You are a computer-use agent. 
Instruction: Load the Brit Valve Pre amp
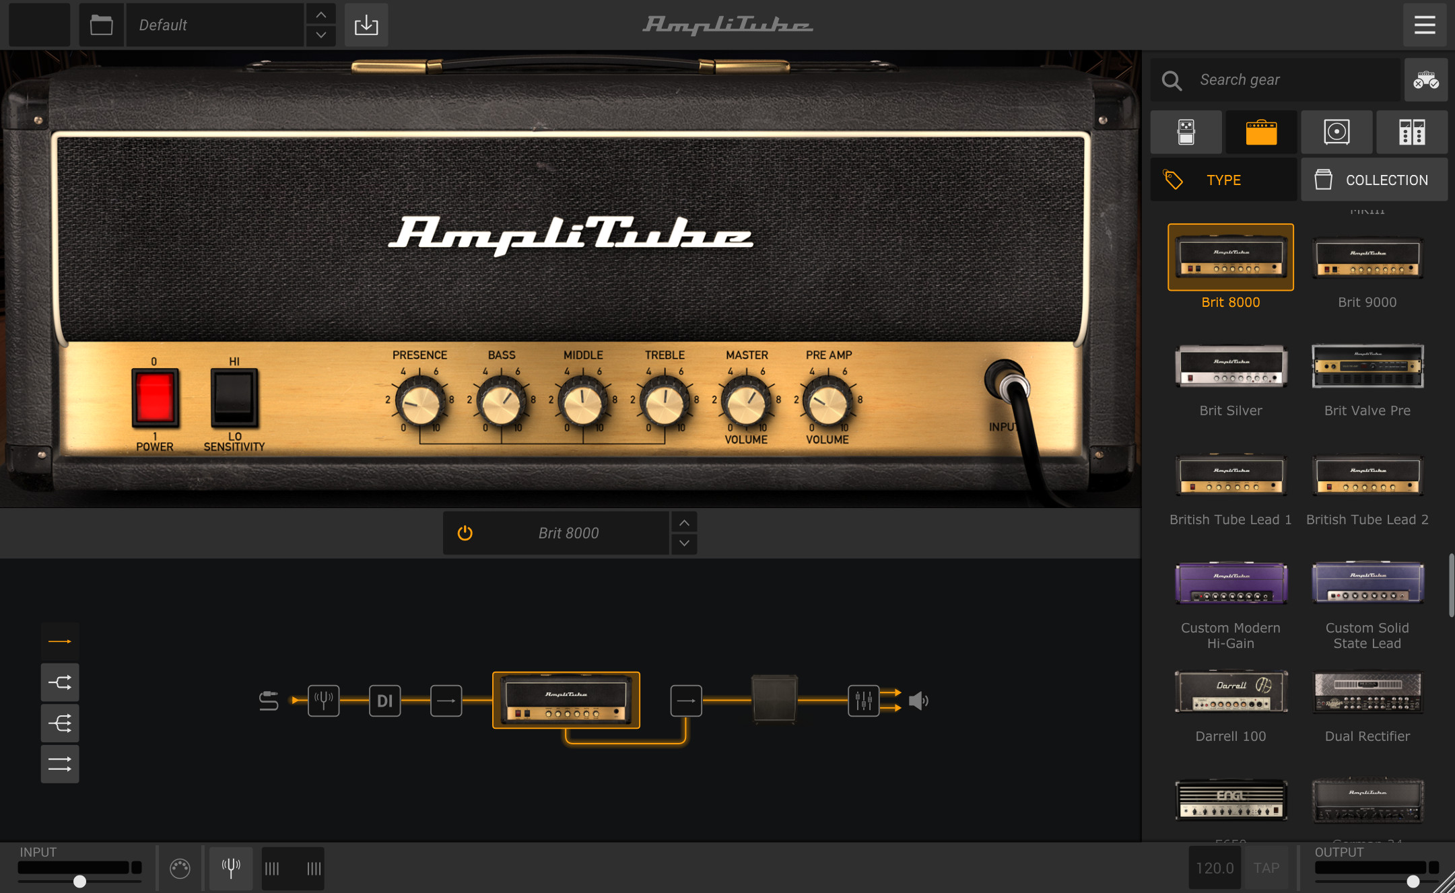[x=1367, y=365]
